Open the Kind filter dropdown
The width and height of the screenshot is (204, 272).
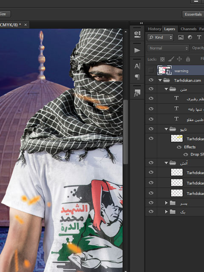160,37
